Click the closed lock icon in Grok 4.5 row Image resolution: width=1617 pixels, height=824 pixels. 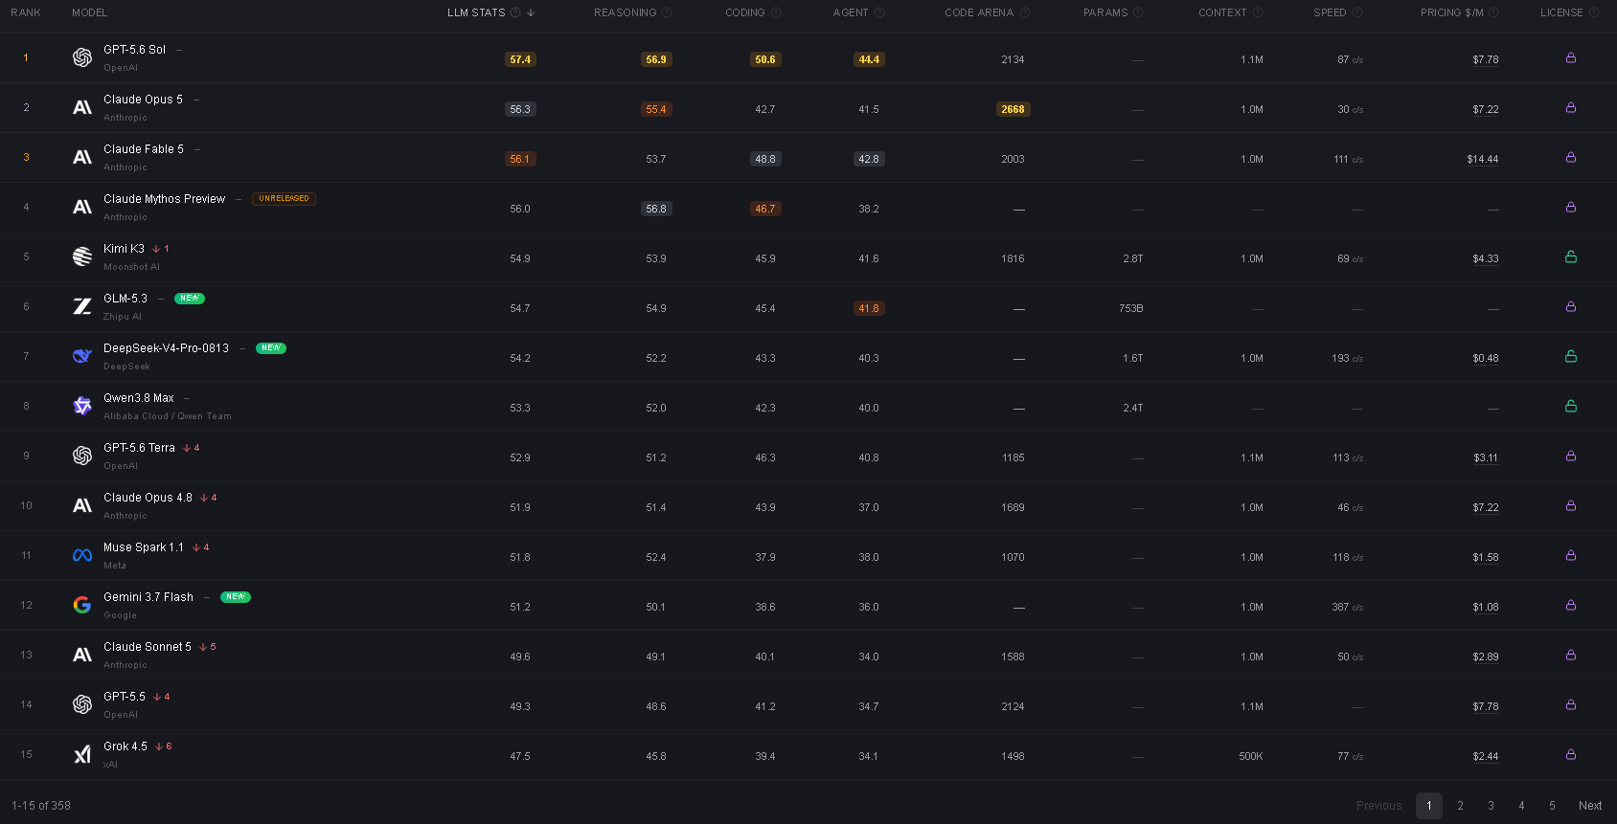[1571, 754]
